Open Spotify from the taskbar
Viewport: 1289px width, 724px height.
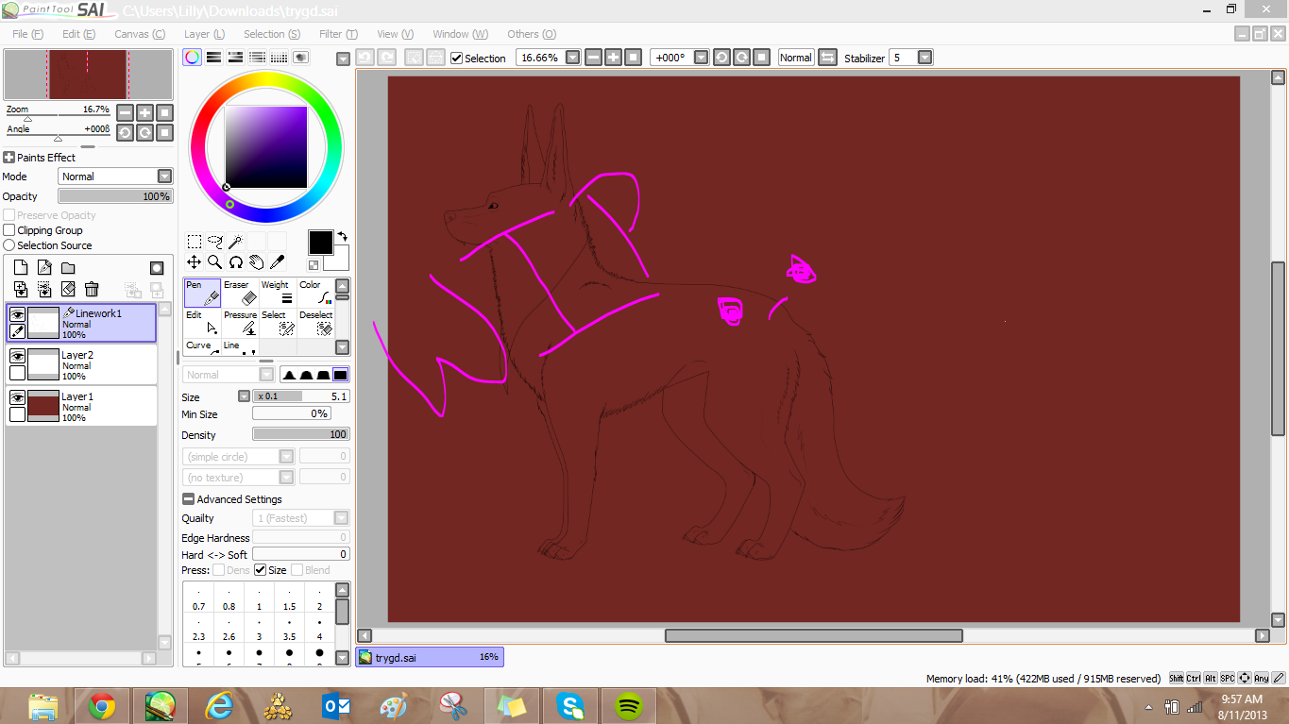(x=630, y=705)
